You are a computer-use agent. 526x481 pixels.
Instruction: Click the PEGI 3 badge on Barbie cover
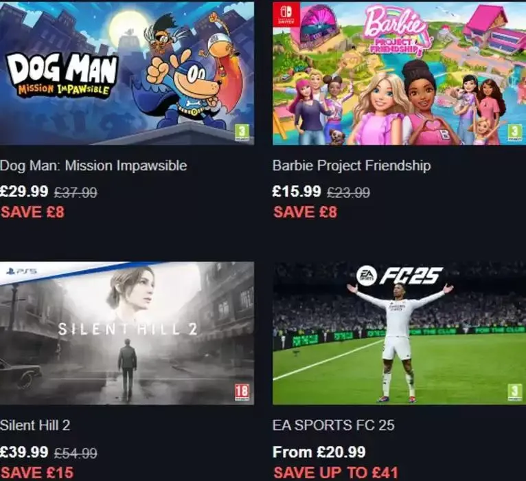[514, 133]
